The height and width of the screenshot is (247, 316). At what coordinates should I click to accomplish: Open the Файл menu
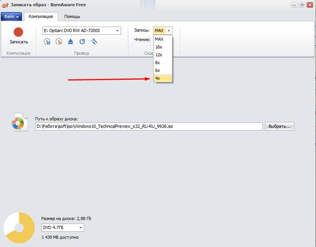[x=11, y=17]
